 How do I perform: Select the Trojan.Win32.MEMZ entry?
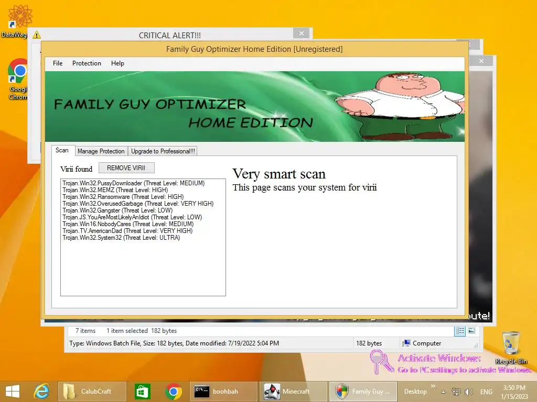click(115, 190)
